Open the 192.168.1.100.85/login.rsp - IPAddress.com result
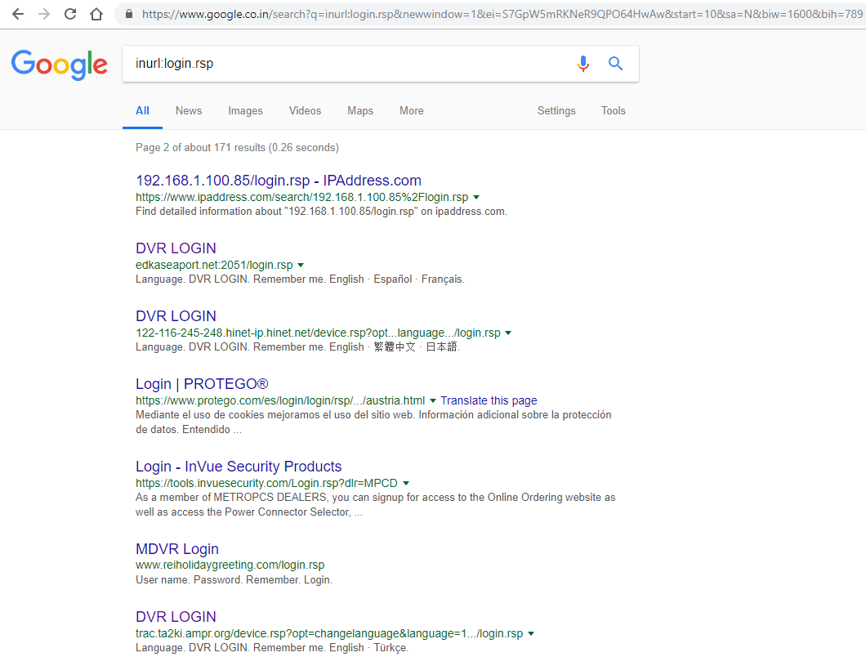Viewport: 866px width, 657px height. pyautogui.click(x=279, y=181)
